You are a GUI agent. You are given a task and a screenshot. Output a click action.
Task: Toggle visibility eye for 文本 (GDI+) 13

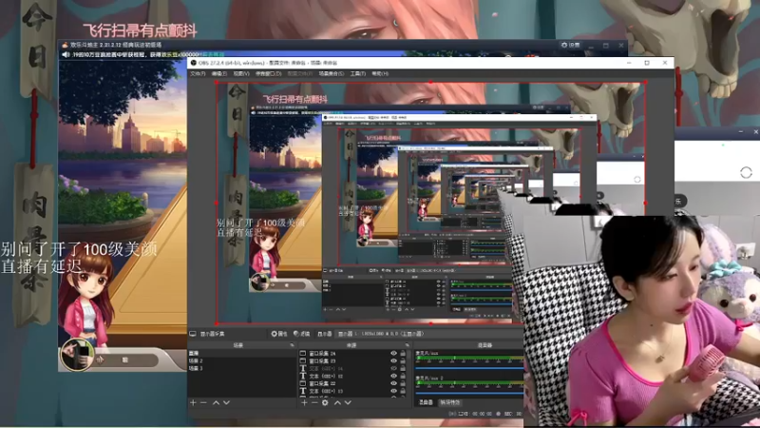coord(393,391)
